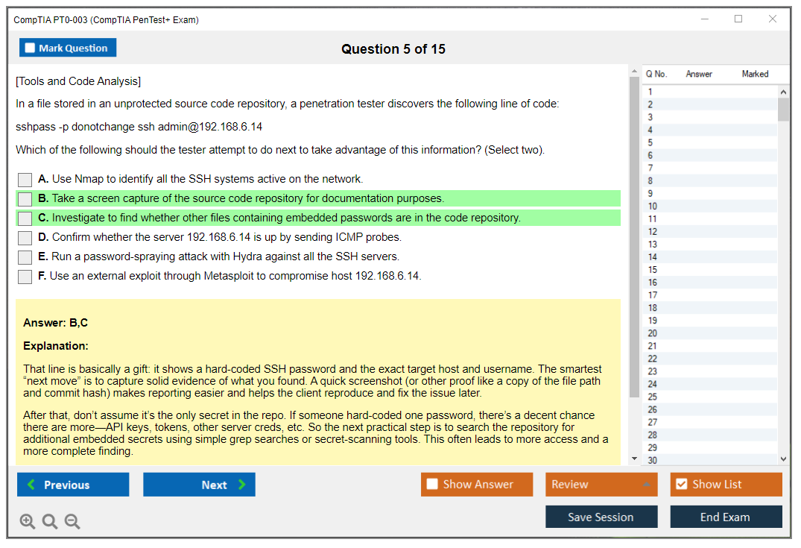Uncheck the Show List option
Viewport: 801px width, 548px height.
pyautogui.click(x=681, y=485)
